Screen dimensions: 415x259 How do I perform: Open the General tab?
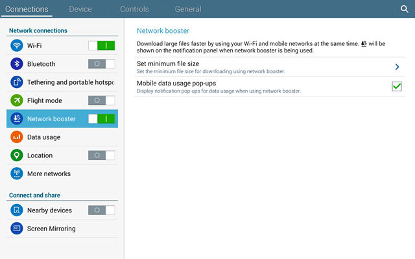pos(188,9)
